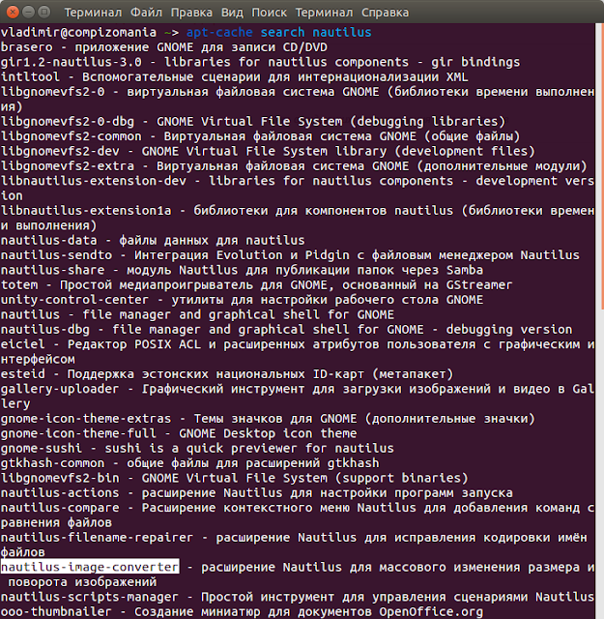The height and width of the screenshot is (619, 604).
Task: Click the gnome-icon-theme-full package name
Action: point(78,433)
